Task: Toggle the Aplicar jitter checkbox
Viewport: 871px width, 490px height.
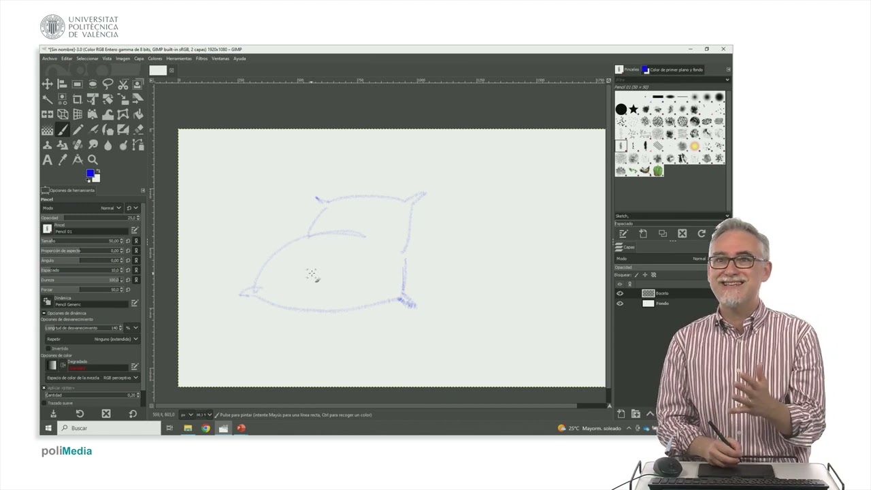Action: (x=44, y=388)
